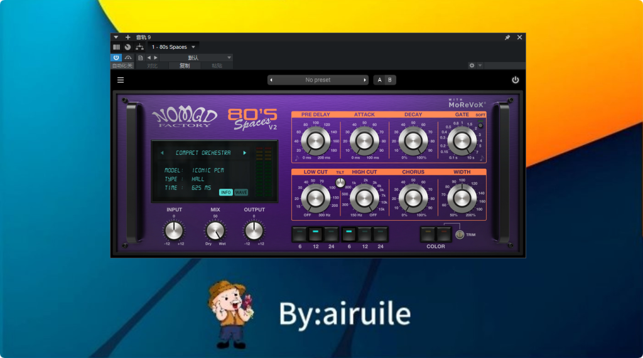643x358 pixels.
Task: Expand the dropdown arrow beside the gear
Action: [480, 66]
